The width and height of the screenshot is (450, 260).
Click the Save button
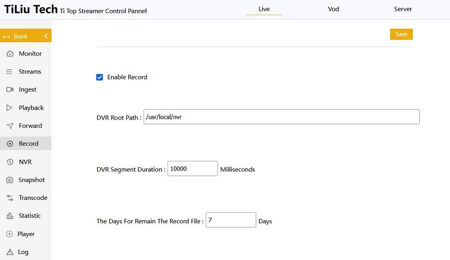tap(401, 34)
